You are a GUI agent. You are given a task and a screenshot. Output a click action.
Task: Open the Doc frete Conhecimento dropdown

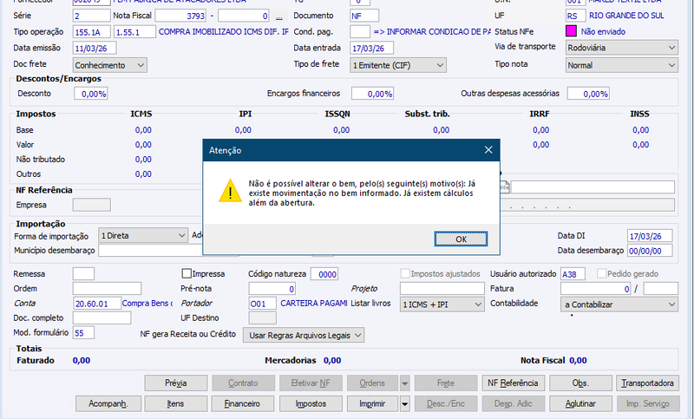point(110,65)
